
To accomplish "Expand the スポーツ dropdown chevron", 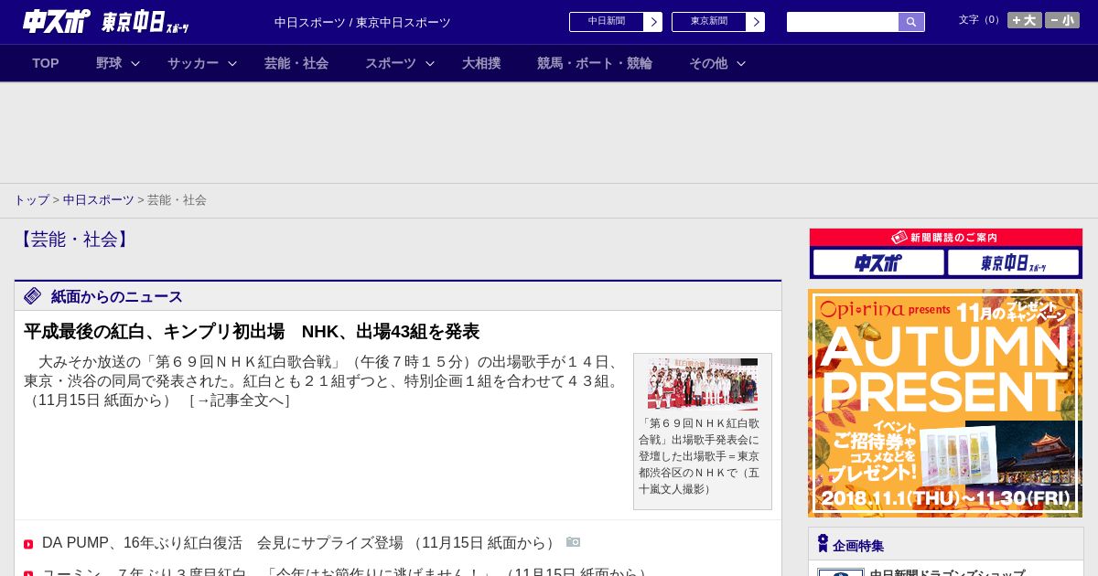I will tap(430, 63).
